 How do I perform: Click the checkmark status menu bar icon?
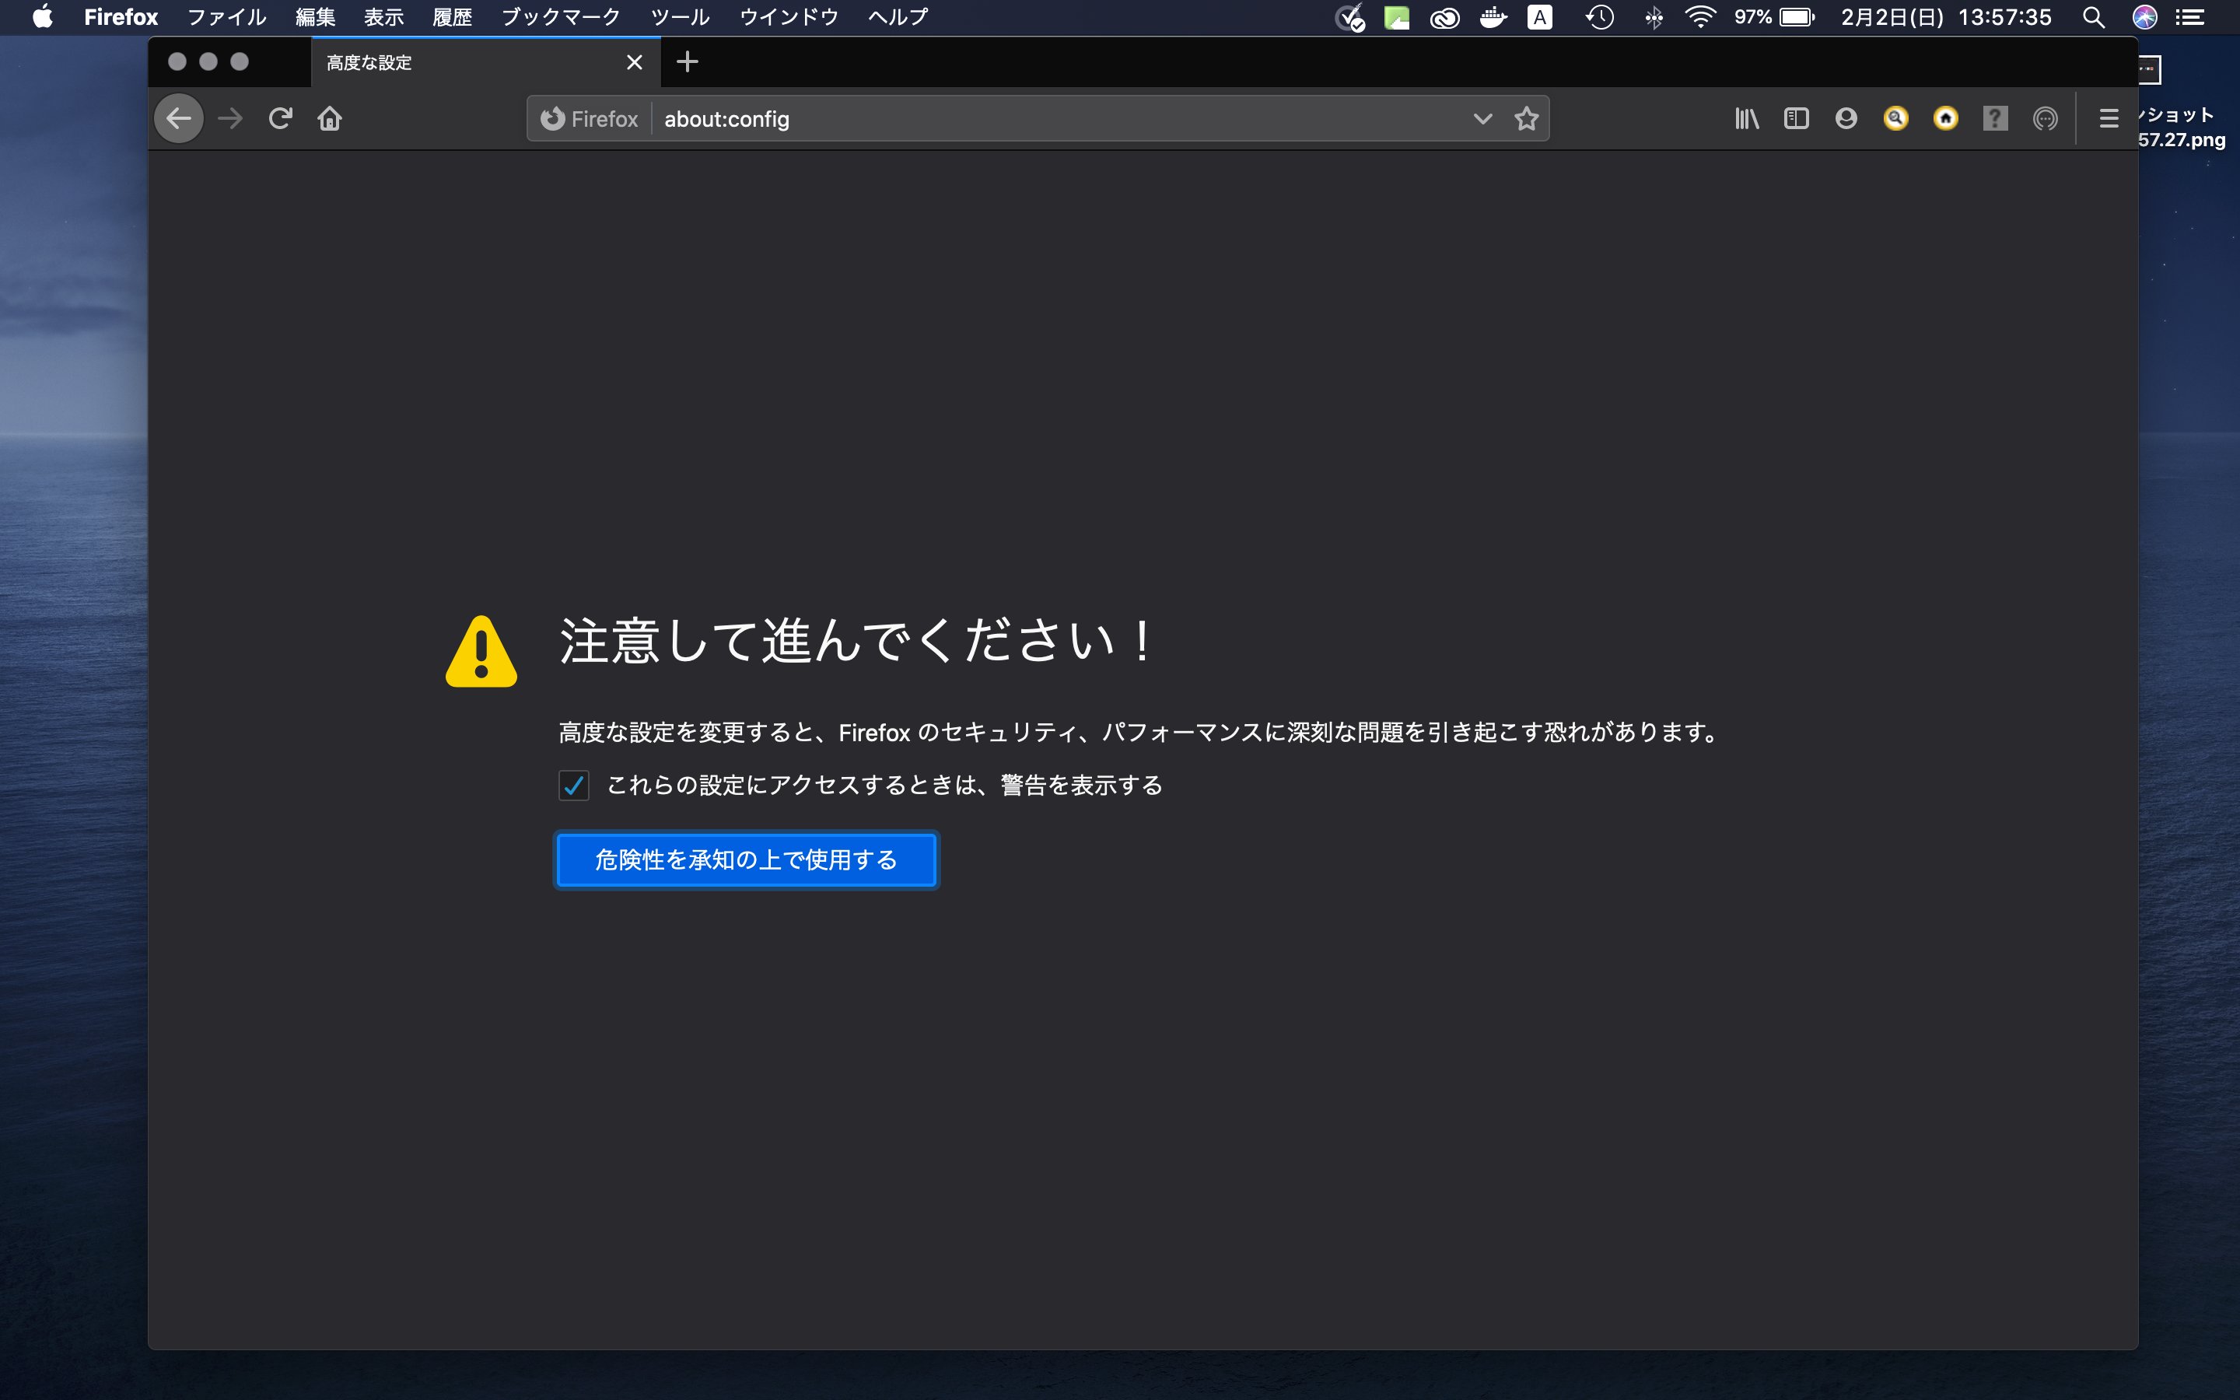tap(1349, 16)
